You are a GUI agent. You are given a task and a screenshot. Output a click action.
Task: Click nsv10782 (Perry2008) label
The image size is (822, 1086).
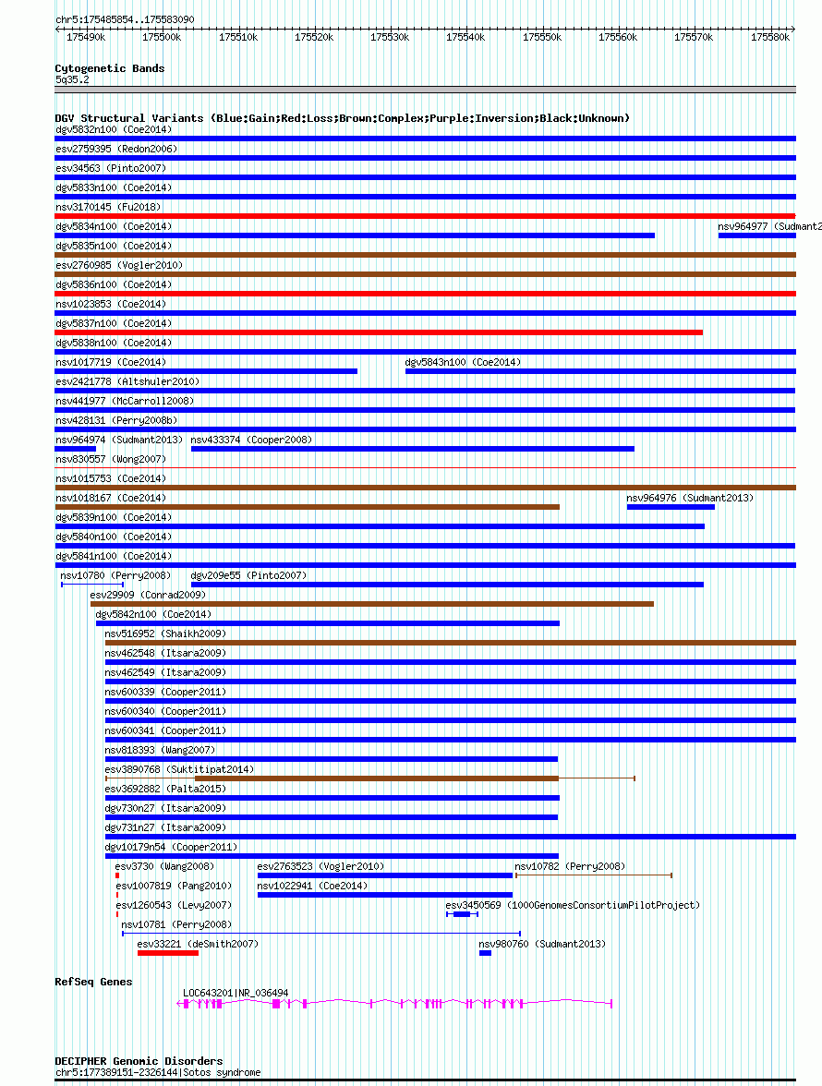pyautogui.click(x=570, y=866)
